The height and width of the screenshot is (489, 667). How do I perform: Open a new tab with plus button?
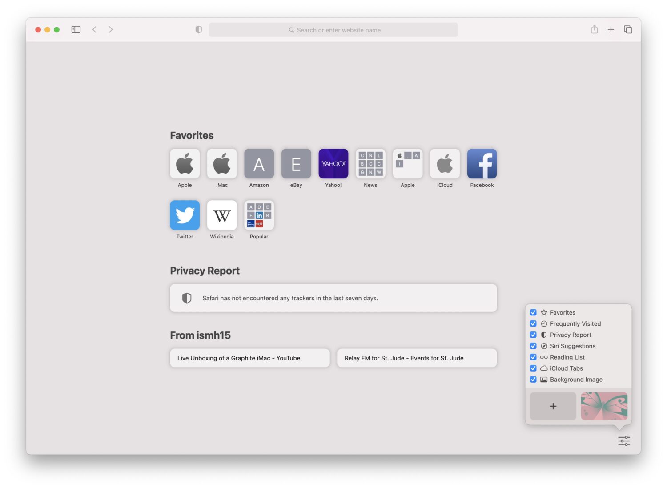tap(611, 29)
